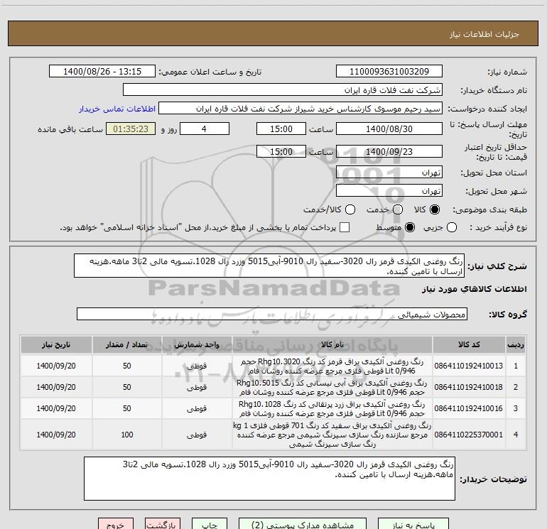
Task: Click the بازگشت back button
Action: point(163,524)
